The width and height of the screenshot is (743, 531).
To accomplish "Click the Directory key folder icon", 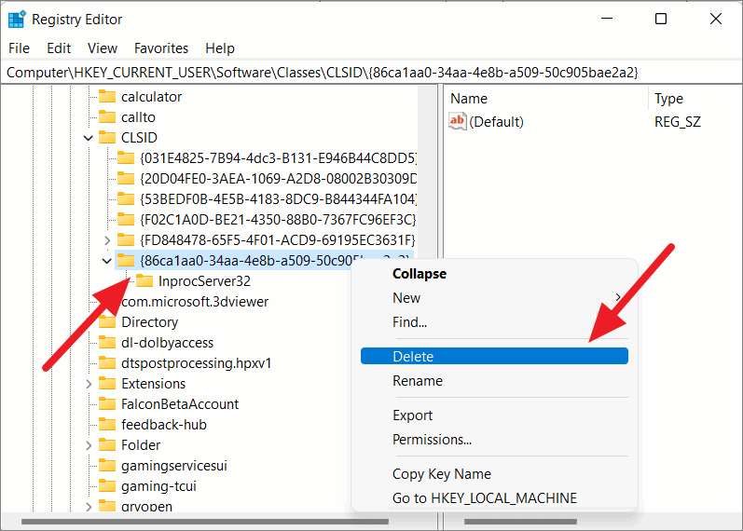I will point(107,322).
